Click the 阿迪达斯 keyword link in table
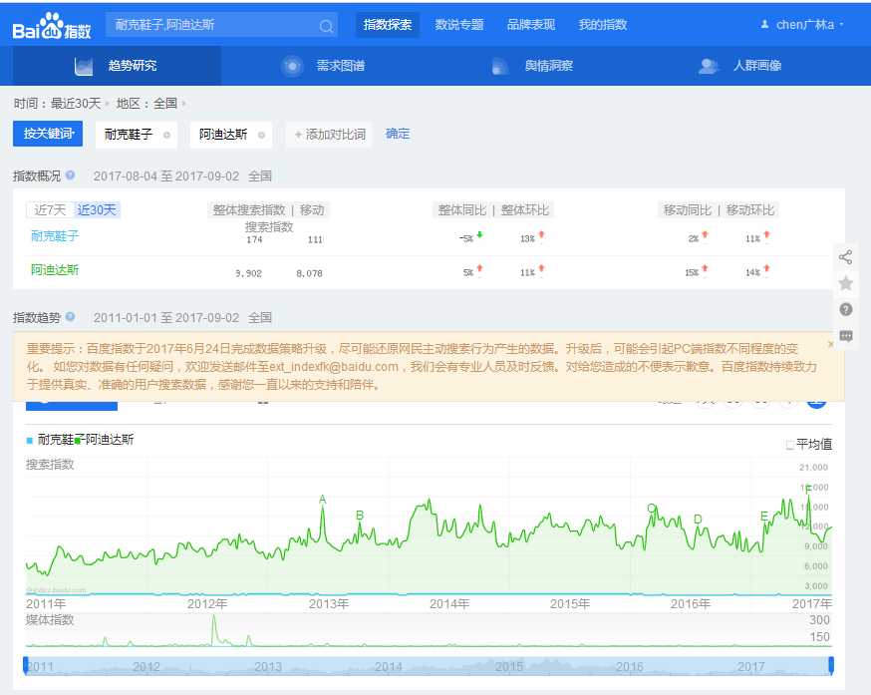Screen dimensions: 871x695 point(55,270)
